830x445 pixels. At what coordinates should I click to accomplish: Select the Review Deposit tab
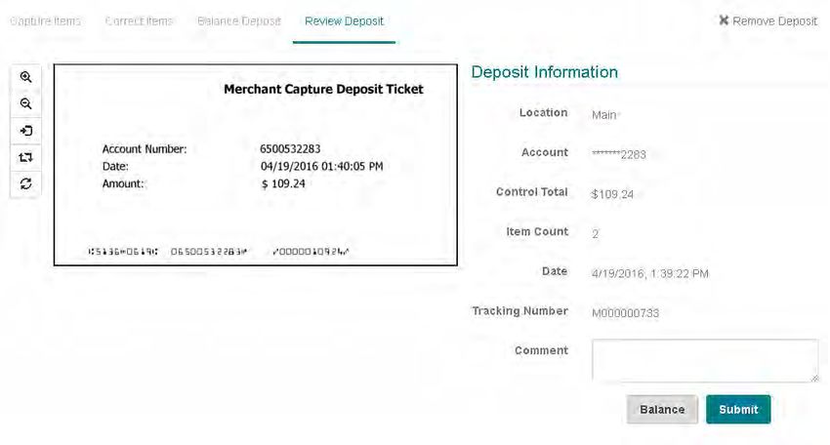click(344, 21)
